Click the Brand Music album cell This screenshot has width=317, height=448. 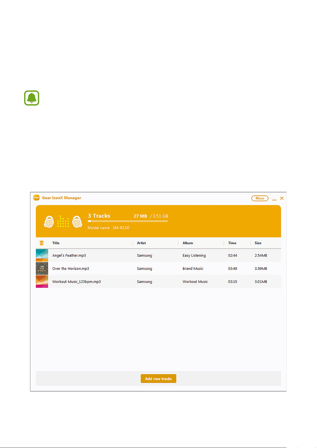[193, 269]
